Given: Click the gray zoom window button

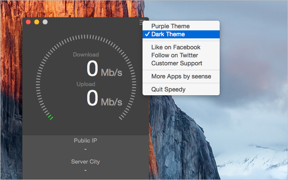Looking at the screenshot, I should (x=45, y=22).
